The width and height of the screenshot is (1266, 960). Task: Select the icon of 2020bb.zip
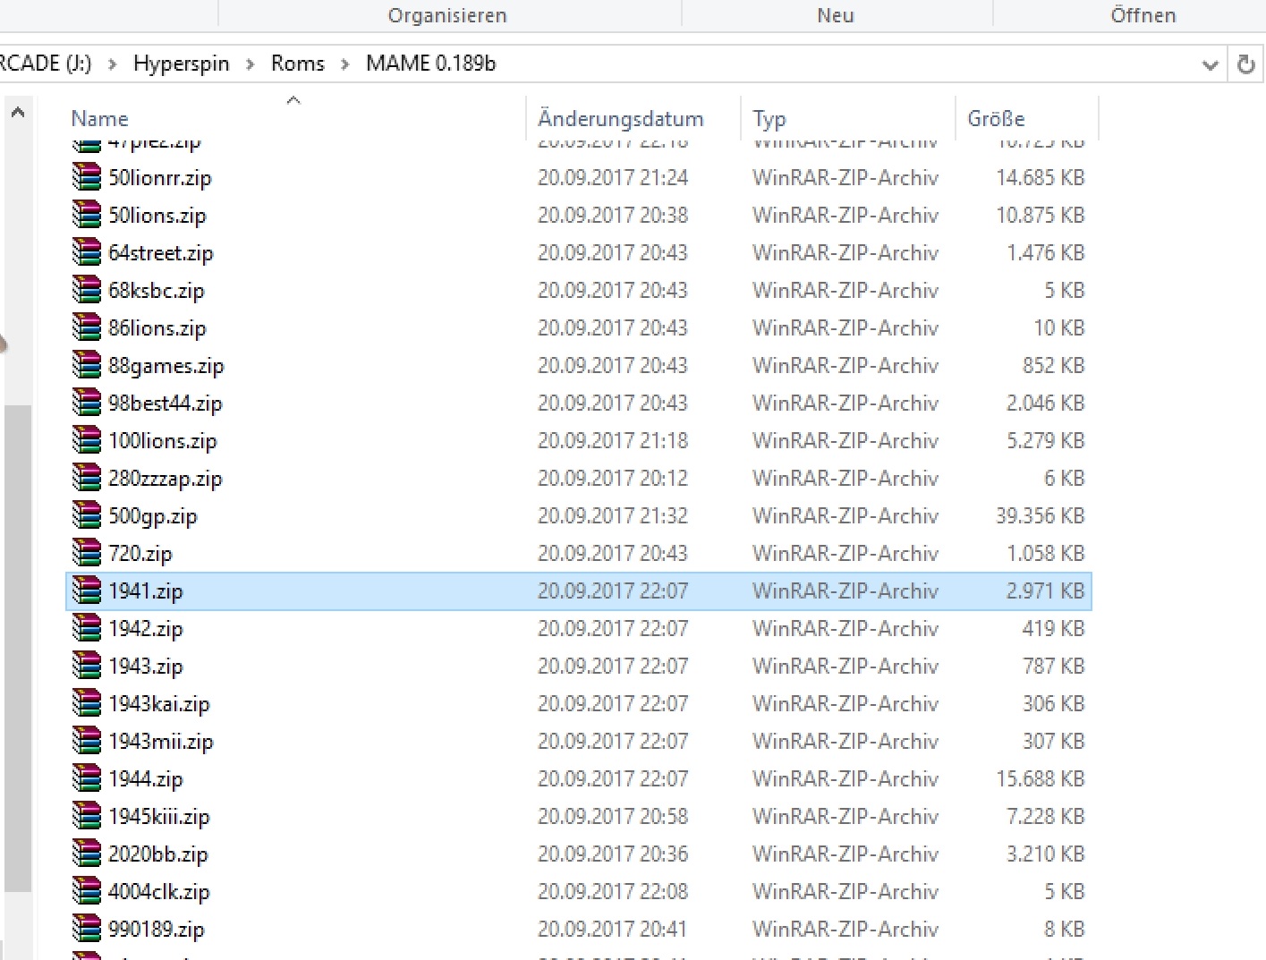click(x=87, y=854)
